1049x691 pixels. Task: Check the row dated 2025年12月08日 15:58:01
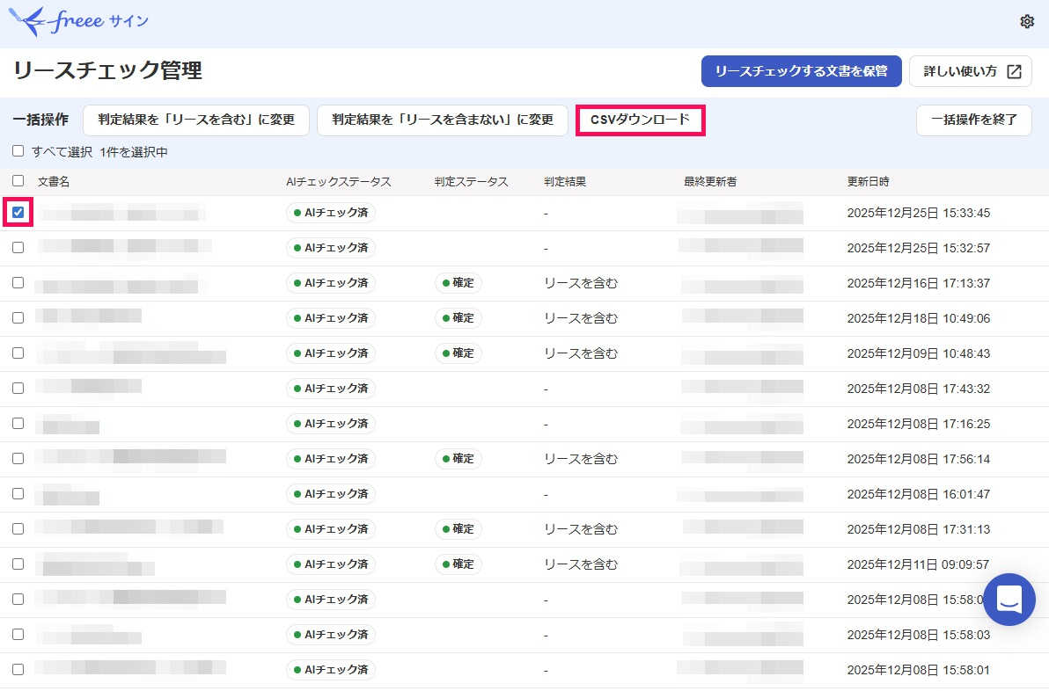(18, 670)
